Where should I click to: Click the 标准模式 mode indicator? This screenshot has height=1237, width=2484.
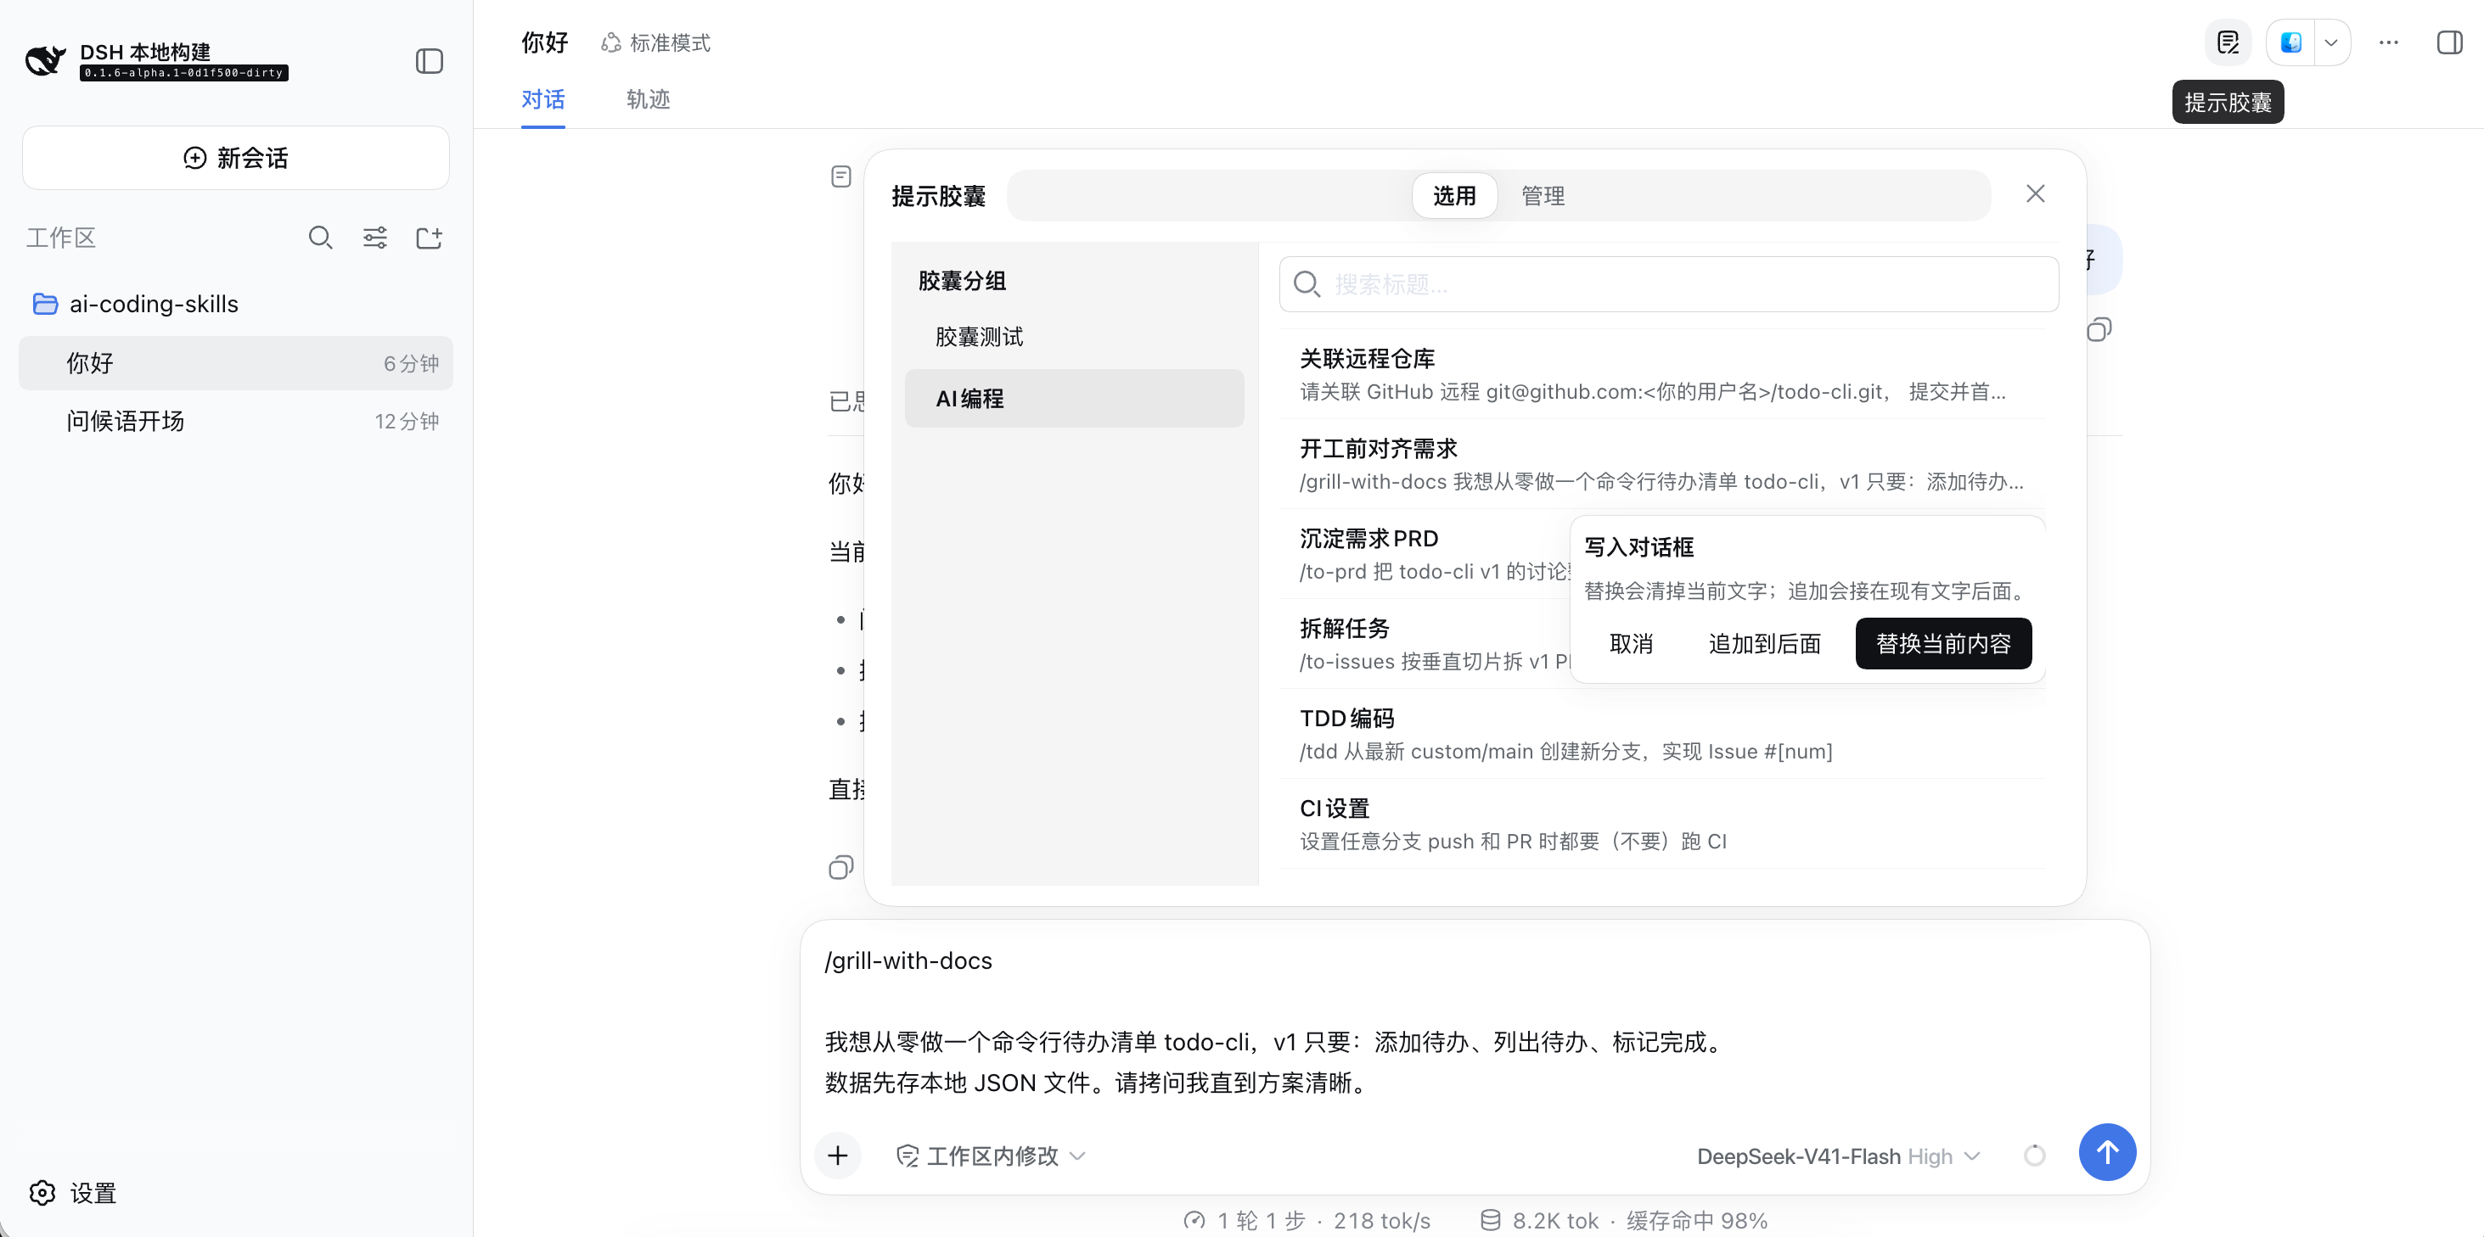(x=655, y=42)
